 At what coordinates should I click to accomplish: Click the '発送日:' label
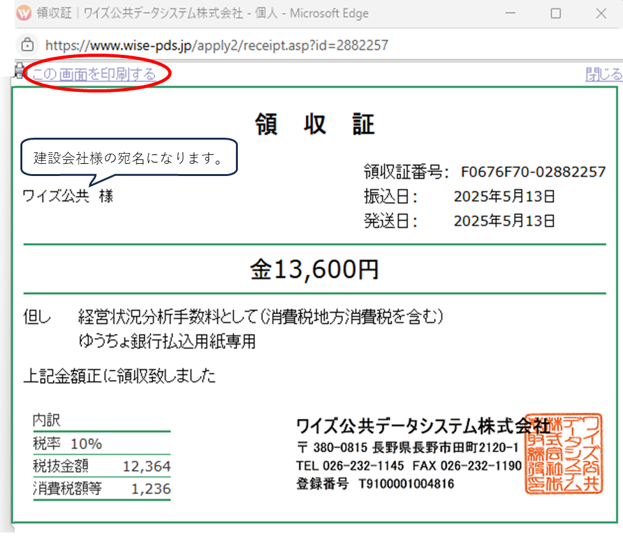pos(390,221)
